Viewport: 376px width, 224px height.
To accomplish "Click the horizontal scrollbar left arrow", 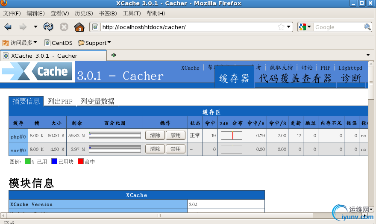I will point(3,215).
